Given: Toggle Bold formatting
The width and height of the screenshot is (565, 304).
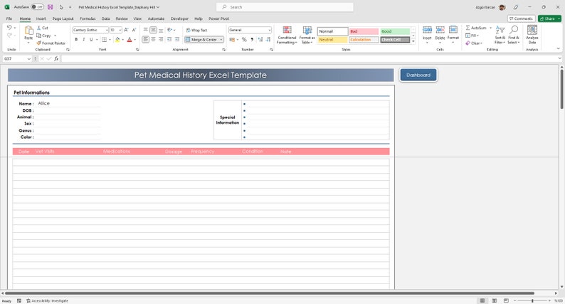Looking at the screenshot, I should tap(76, 39).
